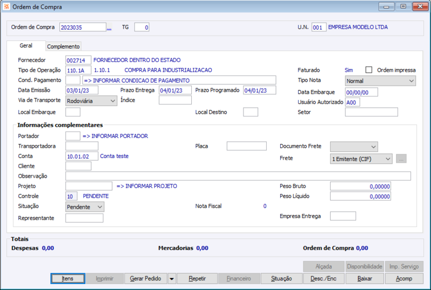Viewport: 431px width, 290px height.
Task: Click the Ordem de Compra number field
Action: 83,27
